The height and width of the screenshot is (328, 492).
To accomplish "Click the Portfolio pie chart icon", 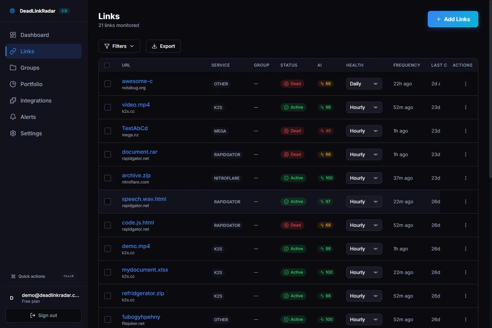I will [x=13, y=84].
